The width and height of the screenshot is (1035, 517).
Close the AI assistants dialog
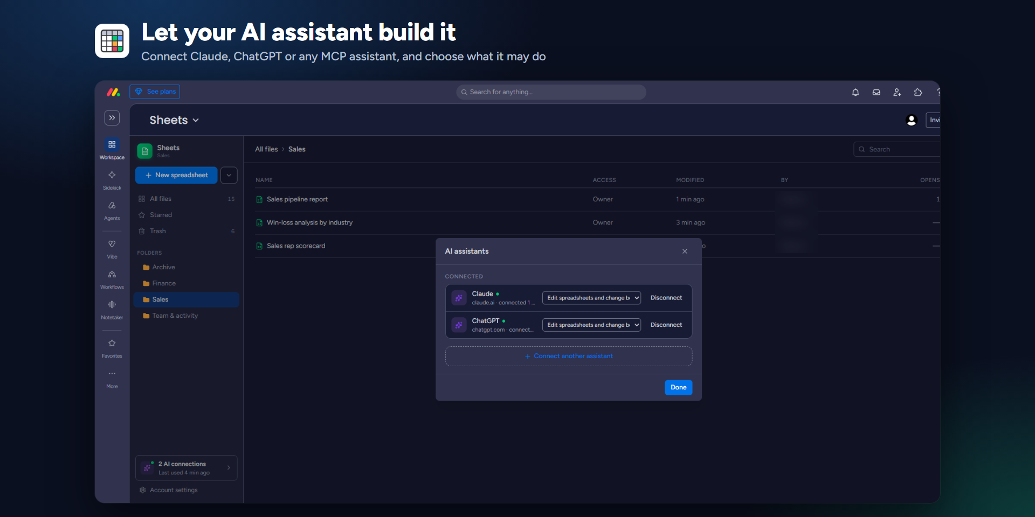685,251
